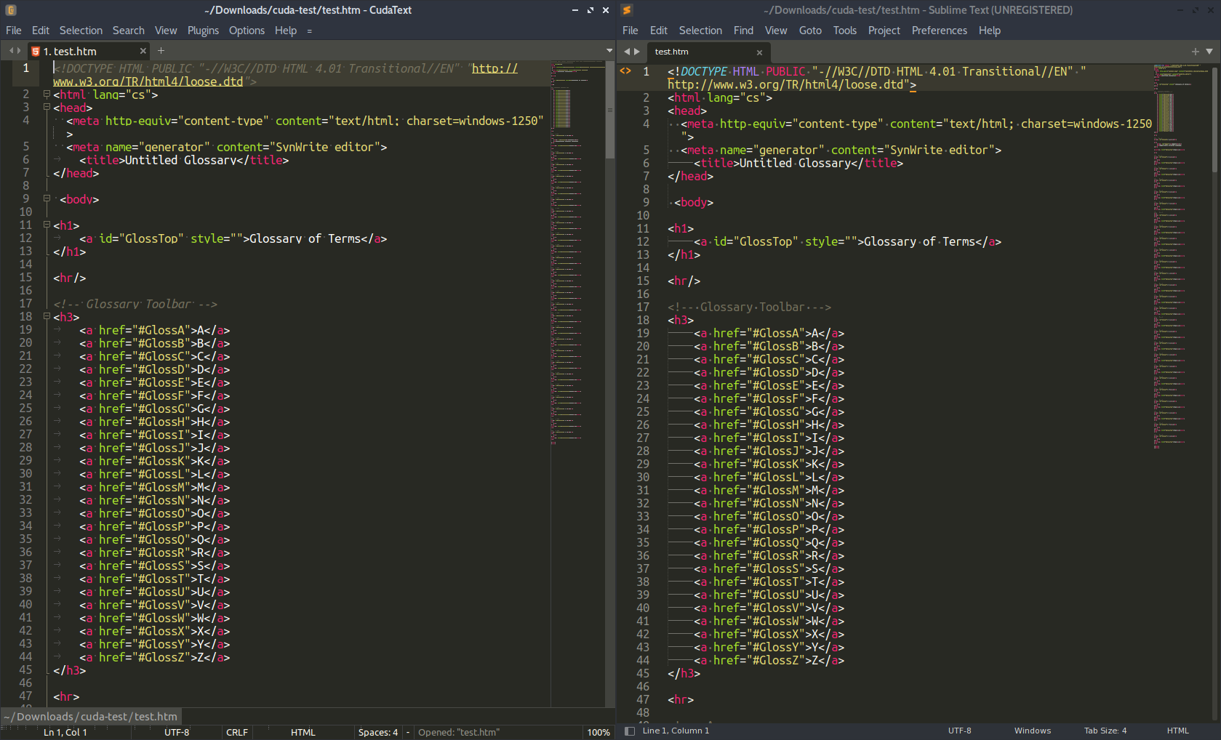Change 'Tab Size: 4' in Sublime status bar

1105,731
